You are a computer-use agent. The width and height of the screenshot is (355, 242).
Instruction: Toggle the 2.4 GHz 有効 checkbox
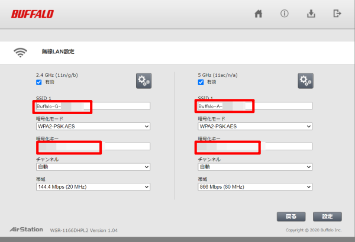pos(39,82)
